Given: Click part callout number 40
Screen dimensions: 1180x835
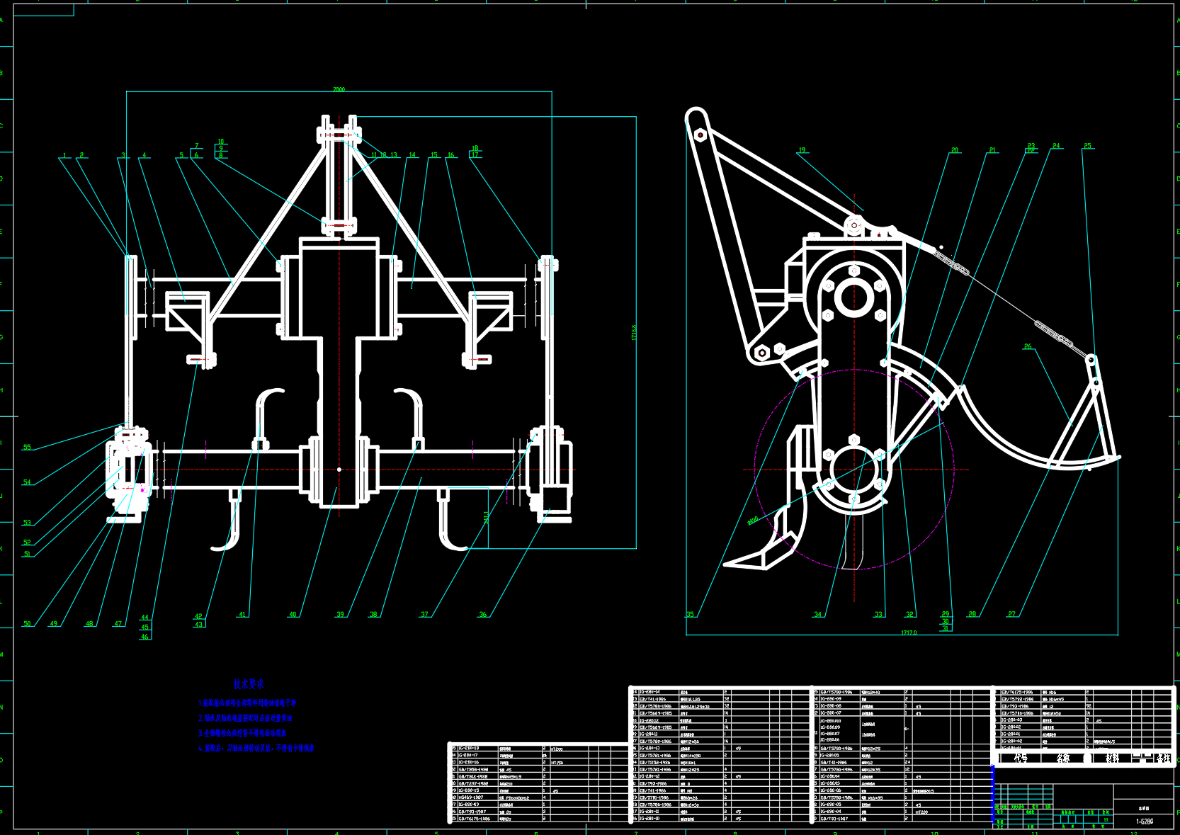Looking at the screenshot, I should pyautogui.click(x=293, y=614).
